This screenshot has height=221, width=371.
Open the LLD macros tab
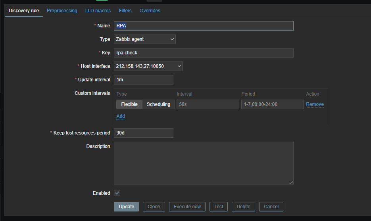point(98,11)
